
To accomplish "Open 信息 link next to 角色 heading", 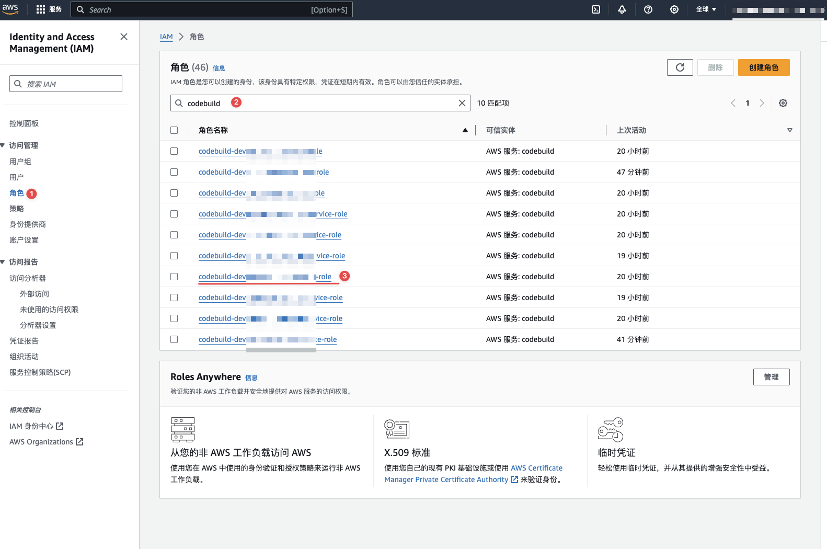I will [x=219, y=68].
